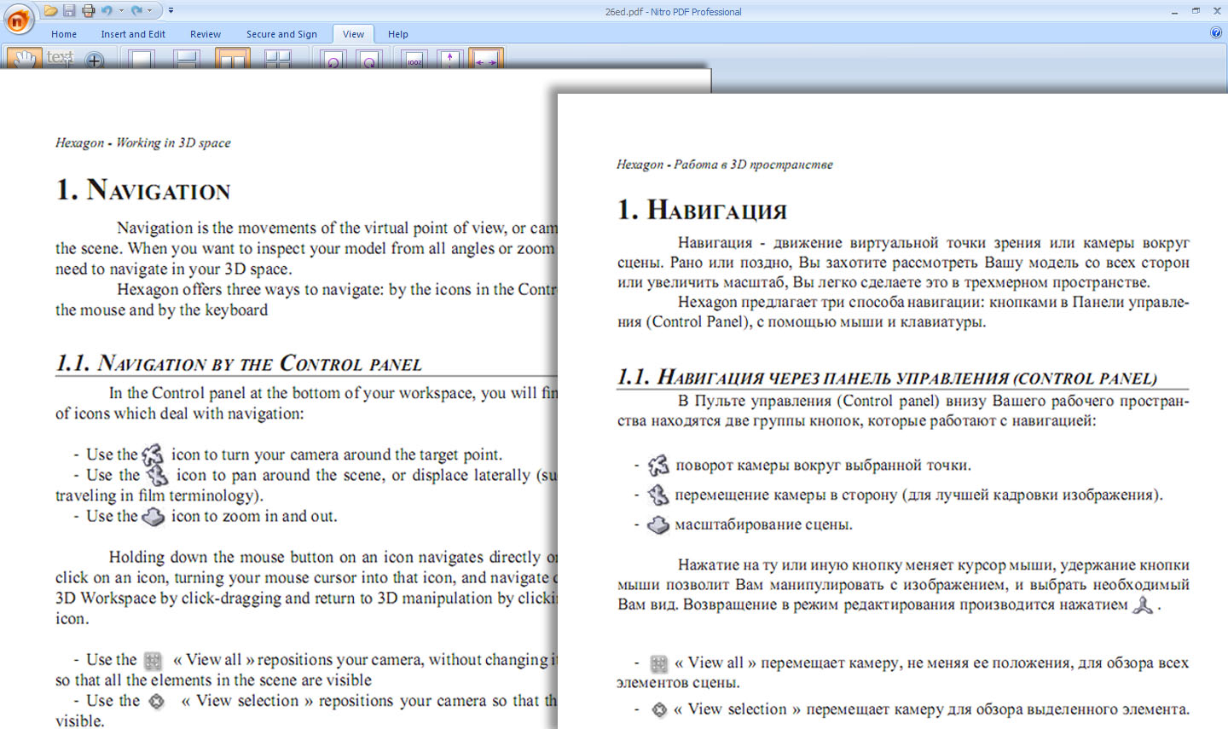The height and width of the screenshot is (729, 1228).
Task: Click the header 'Hexagon - Работа в 3D пространстве'
Action: click(x=725, y=164)
